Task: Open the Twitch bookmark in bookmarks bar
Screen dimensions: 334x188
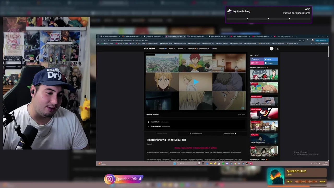Action: 132,43
